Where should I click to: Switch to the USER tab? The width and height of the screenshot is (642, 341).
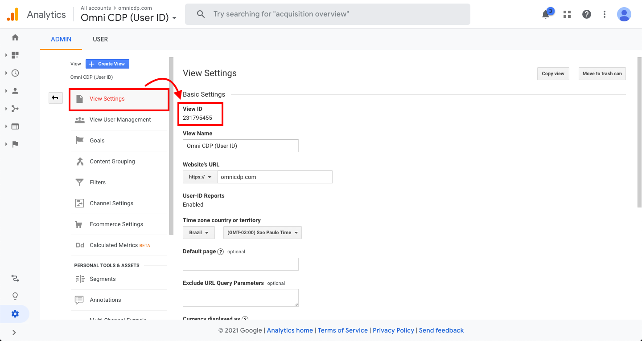(100, 39)
